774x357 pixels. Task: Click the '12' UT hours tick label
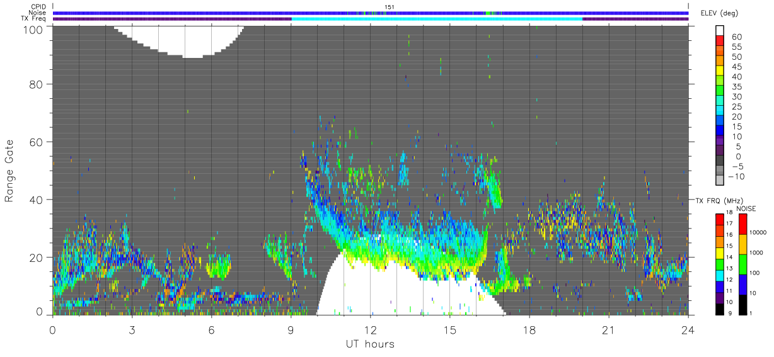click(x=370, y=329)
